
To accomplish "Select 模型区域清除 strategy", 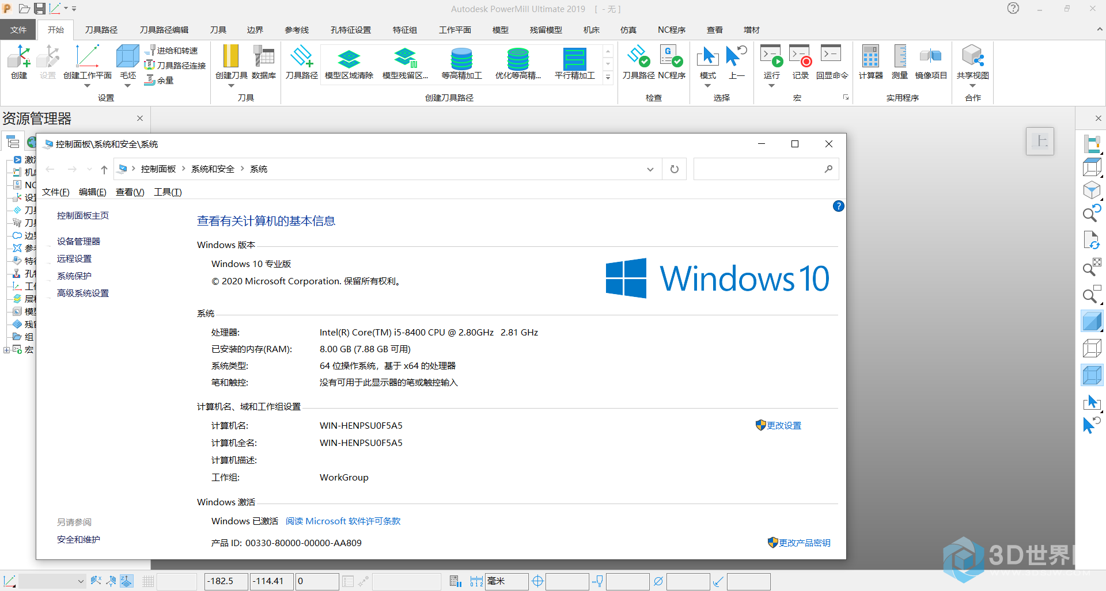I will (349, 63).
